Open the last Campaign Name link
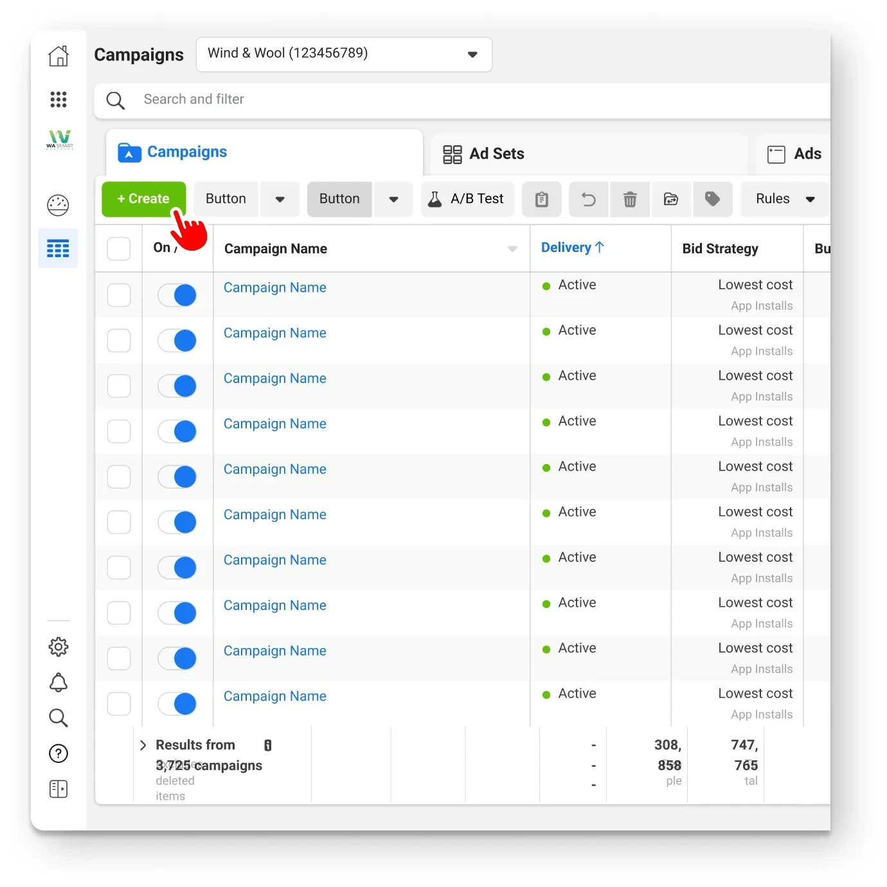This screenshot has width=887, height=887. 275,697
